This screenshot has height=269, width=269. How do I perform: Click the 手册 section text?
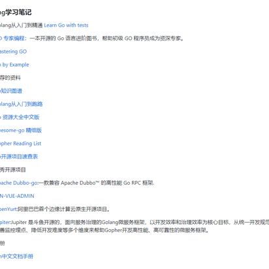tap(3, 243)
